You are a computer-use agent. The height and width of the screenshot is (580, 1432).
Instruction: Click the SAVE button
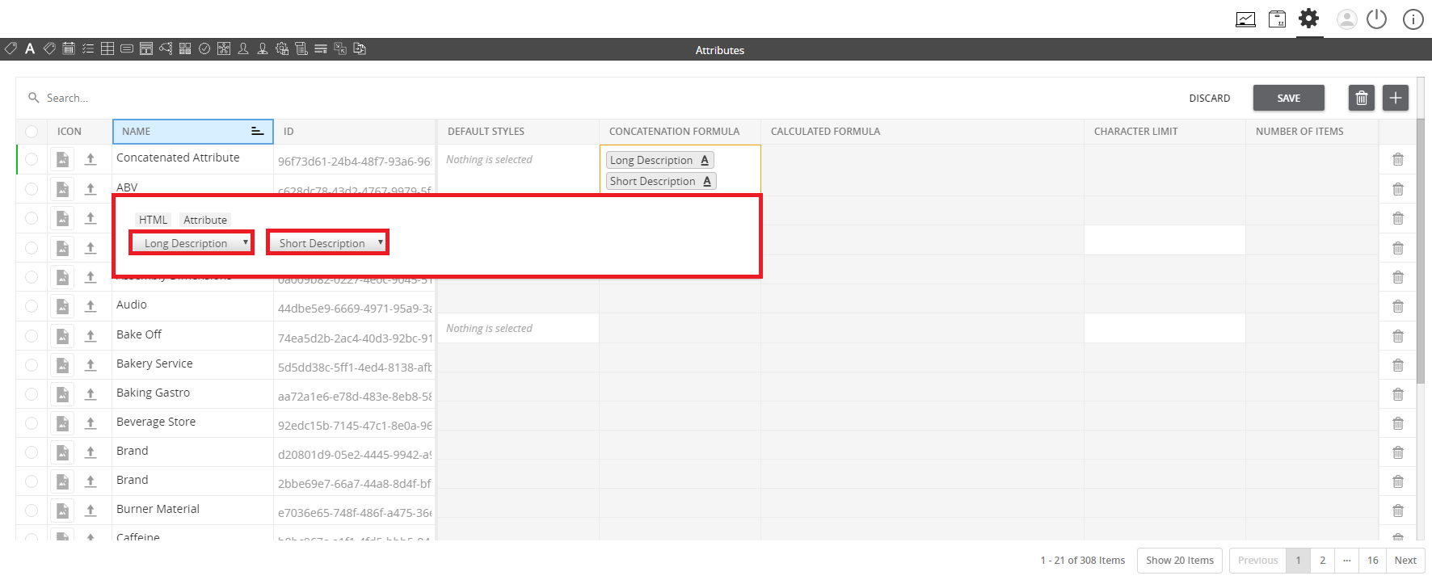click(x=1289, y=98)
